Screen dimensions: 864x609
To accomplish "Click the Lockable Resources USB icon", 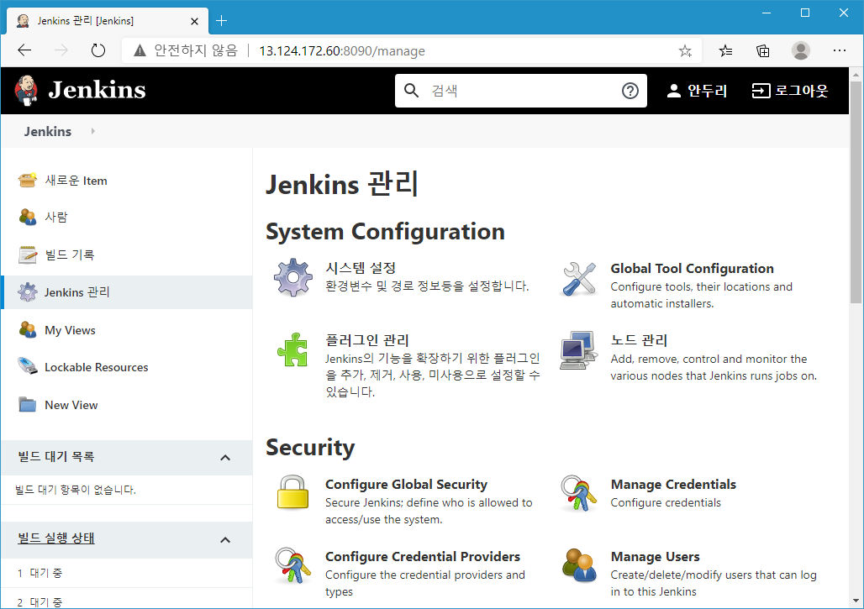I will (x=27, y=367).
